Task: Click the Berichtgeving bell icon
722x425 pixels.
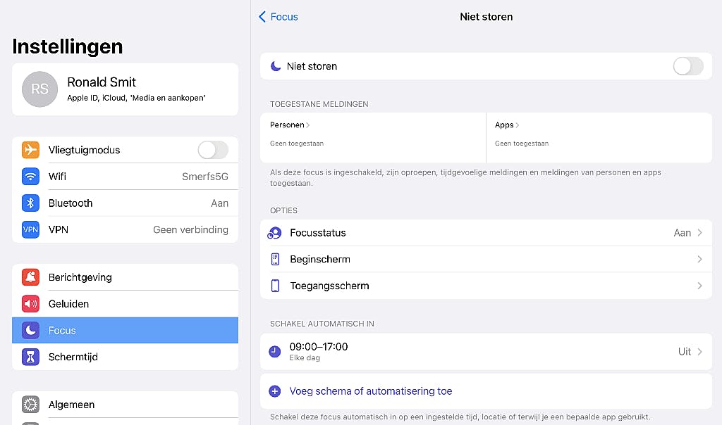Action: [x=30, y=277]
